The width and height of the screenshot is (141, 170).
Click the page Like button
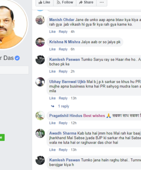(44, 2)
